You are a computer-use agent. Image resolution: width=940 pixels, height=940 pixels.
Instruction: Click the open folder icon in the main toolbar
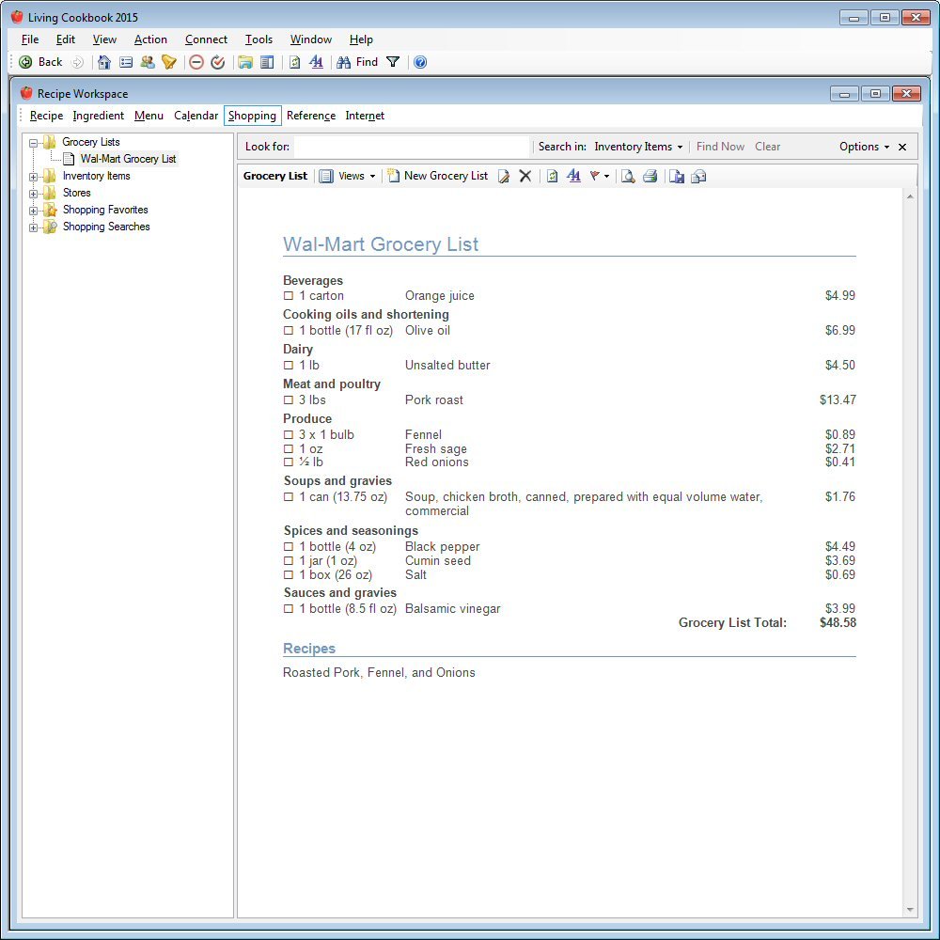pyautogui.click(x=244, y=62)
